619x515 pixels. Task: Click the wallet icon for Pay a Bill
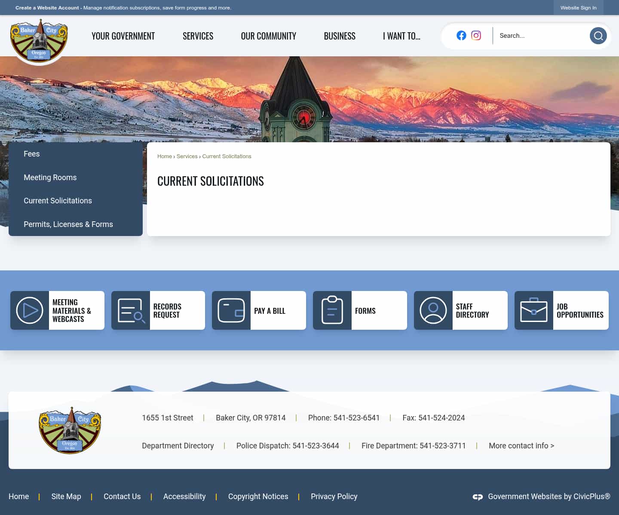(x=231, y=310)
